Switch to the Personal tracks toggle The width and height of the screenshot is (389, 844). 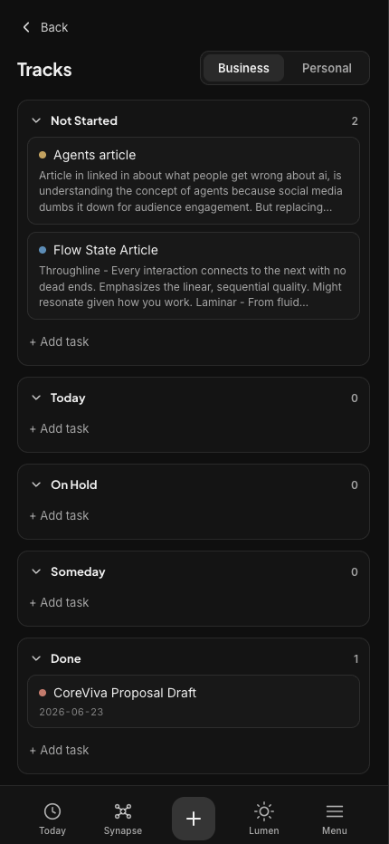327,68
